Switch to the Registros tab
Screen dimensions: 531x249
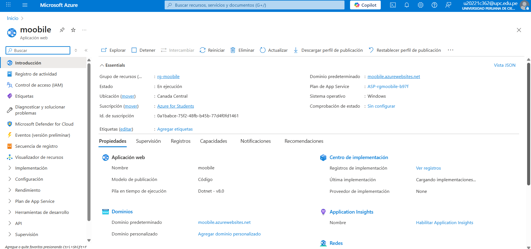tap(180, 141)
